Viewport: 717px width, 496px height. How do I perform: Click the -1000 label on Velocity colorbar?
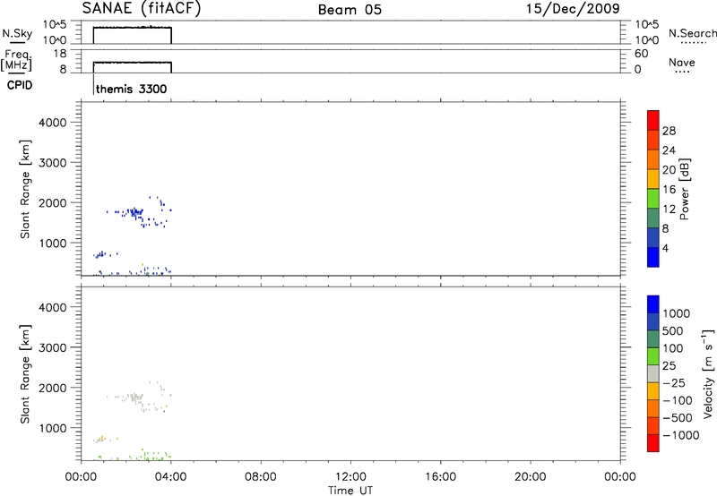pos(681,435)
